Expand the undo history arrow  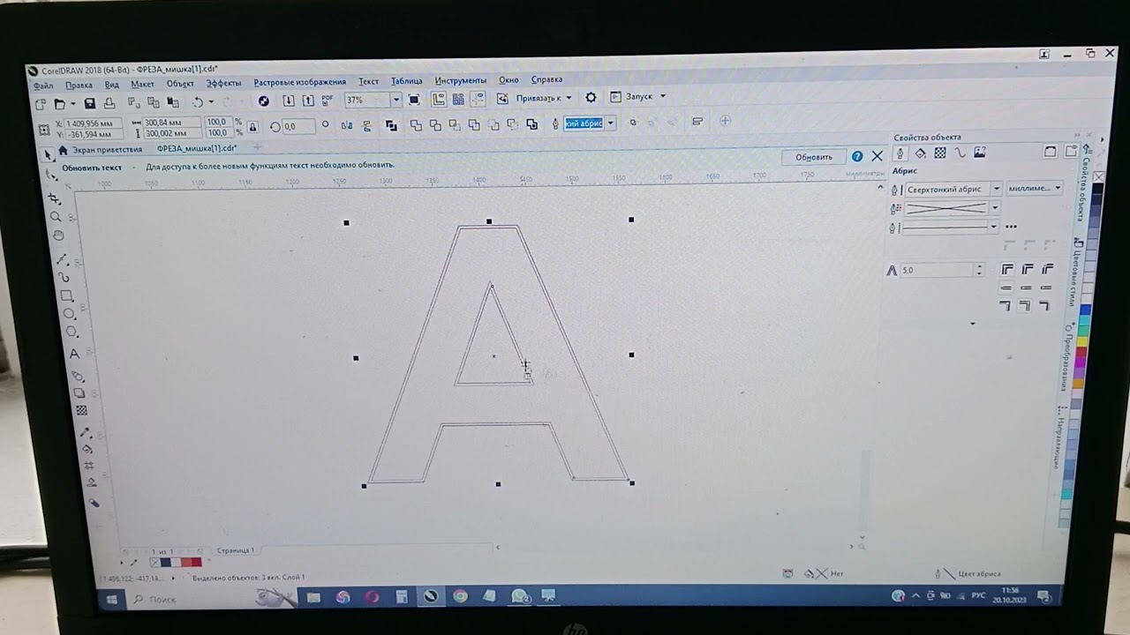click(x=211, y=102)
